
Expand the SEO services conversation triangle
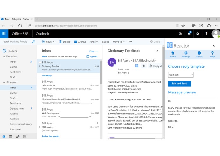coord(40,127)
